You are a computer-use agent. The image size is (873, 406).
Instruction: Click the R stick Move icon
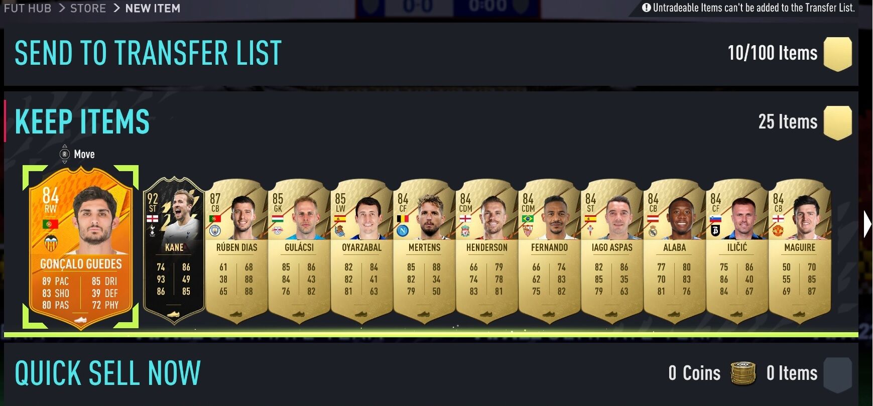(64, 154)
